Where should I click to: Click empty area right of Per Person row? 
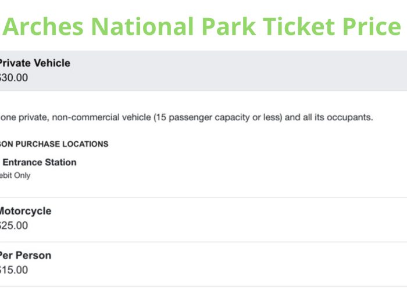(x=234, y=264)
